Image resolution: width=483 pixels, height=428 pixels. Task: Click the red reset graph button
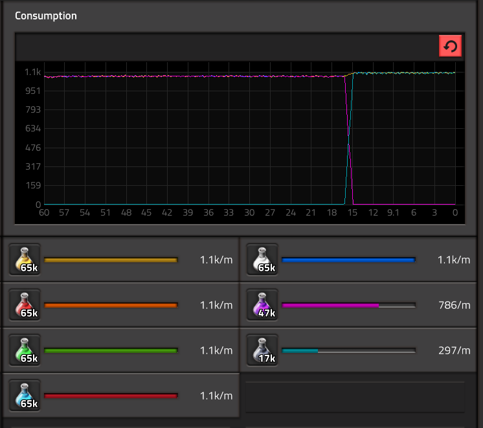[x=450, y=47]
